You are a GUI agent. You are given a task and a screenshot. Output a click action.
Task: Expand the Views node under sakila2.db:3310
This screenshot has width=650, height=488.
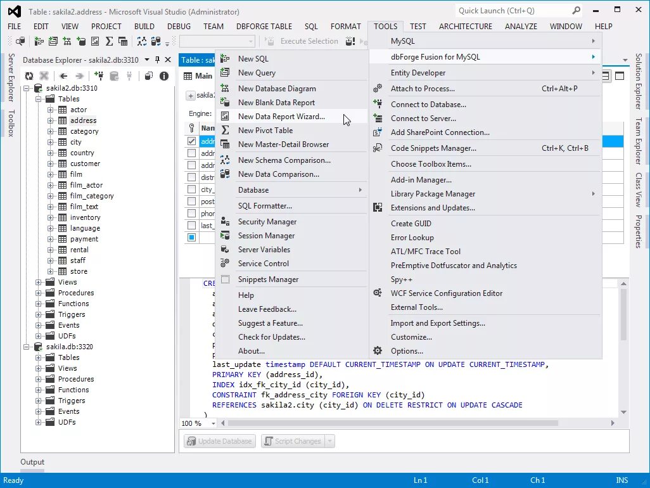click(38, 282)
